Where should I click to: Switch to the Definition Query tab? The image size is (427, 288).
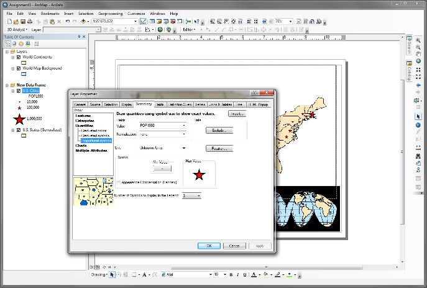(x=180, y=105)
